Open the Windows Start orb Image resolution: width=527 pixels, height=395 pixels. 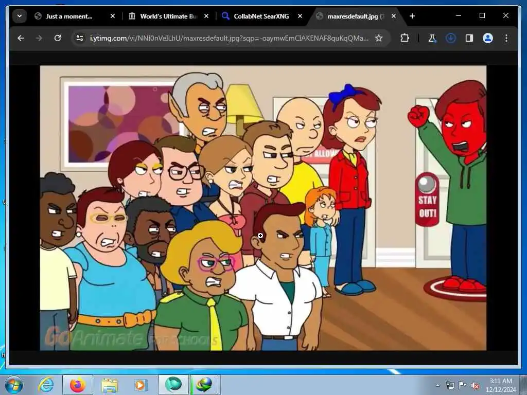pos(14,385)
